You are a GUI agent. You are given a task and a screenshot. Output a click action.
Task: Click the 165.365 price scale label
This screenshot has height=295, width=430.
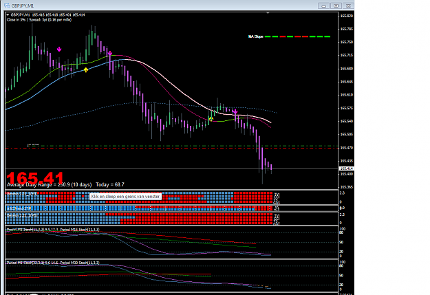[347, 187]
